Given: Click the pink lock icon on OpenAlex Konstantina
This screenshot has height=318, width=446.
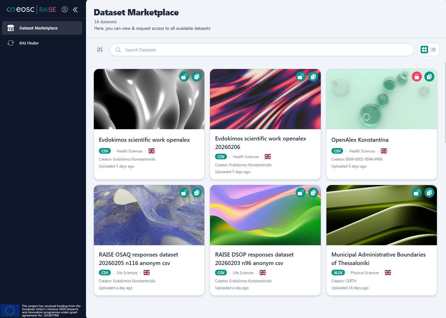Looking at the screenshot, I should 416,76.
